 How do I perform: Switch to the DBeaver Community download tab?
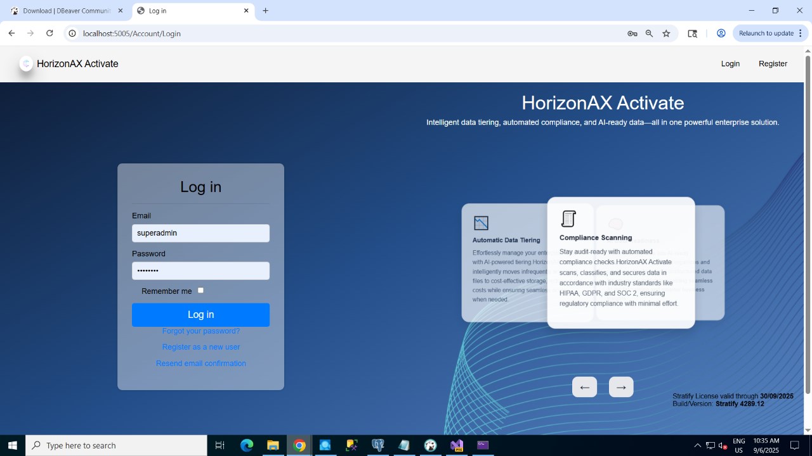click(67, 11)
